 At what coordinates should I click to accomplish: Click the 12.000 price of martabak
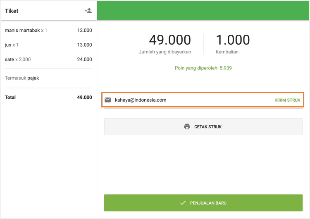click(x=84, y=30)
